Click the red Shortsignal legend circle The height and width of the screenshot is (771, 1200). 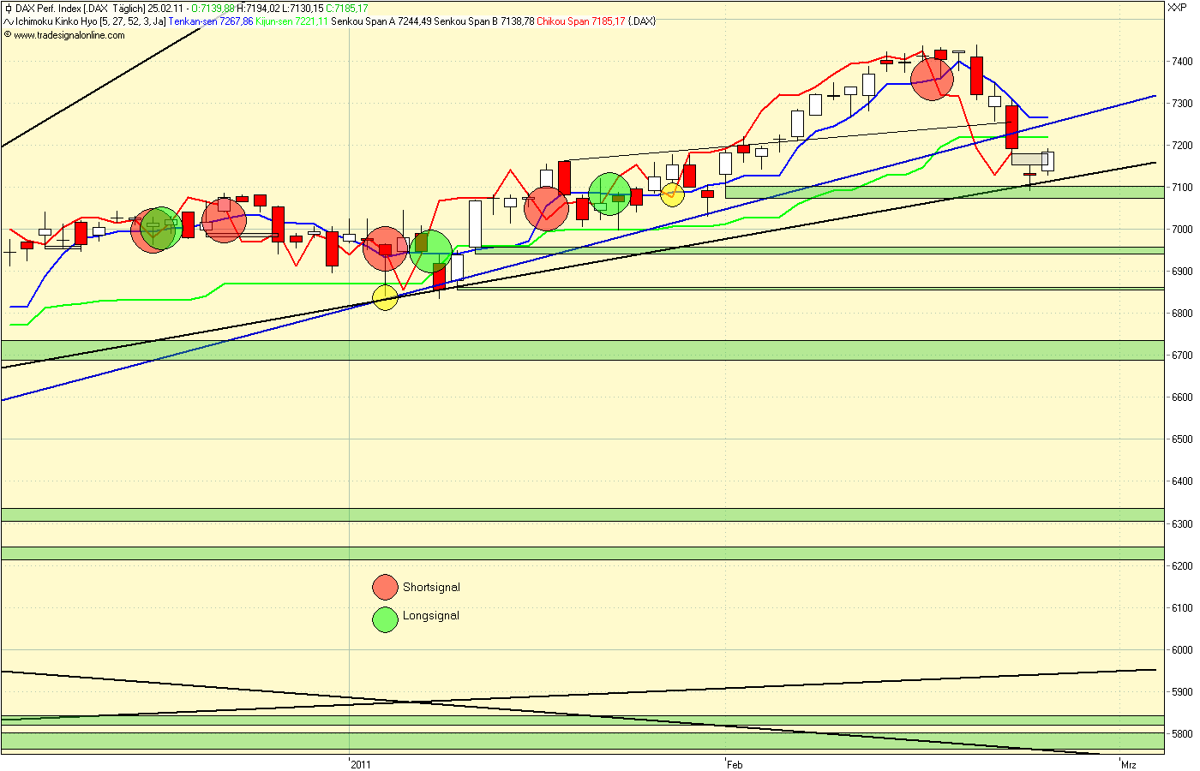coord(385,587)
